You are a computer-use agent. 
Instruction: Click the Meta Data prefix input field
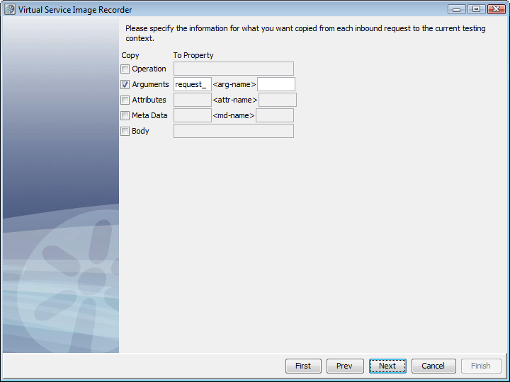tap(193, 115)
